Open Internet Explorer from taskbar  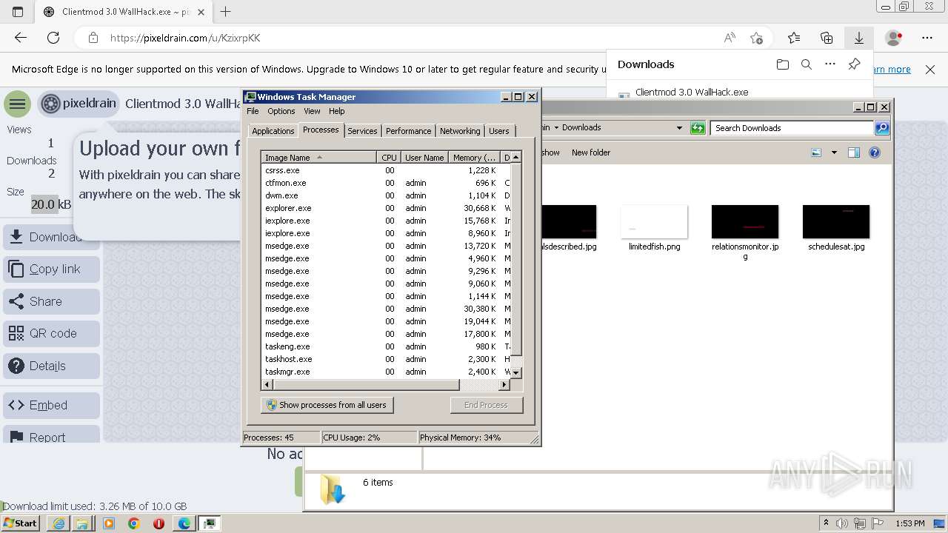click(60, 523)
